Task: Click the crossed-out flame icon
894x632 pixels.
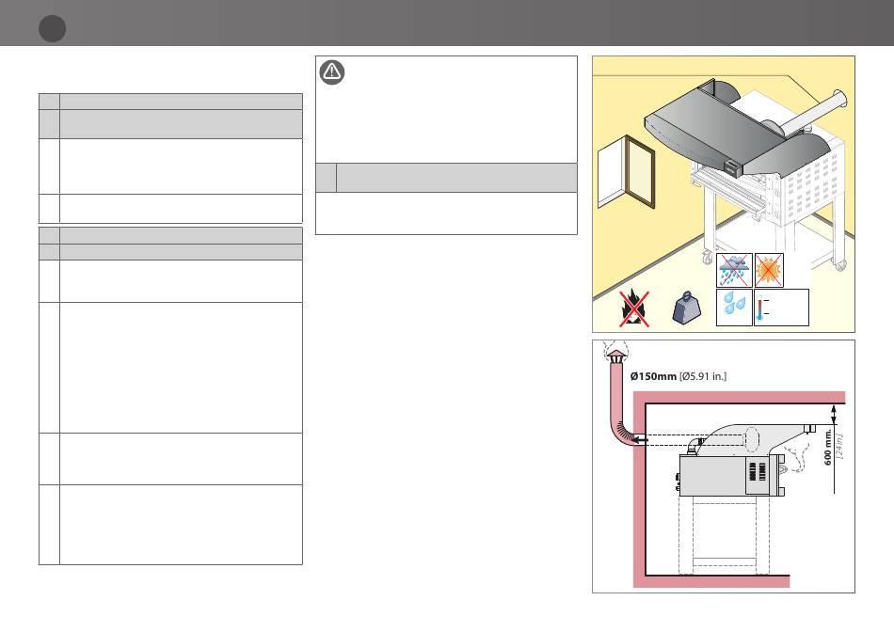Action: 634,308
